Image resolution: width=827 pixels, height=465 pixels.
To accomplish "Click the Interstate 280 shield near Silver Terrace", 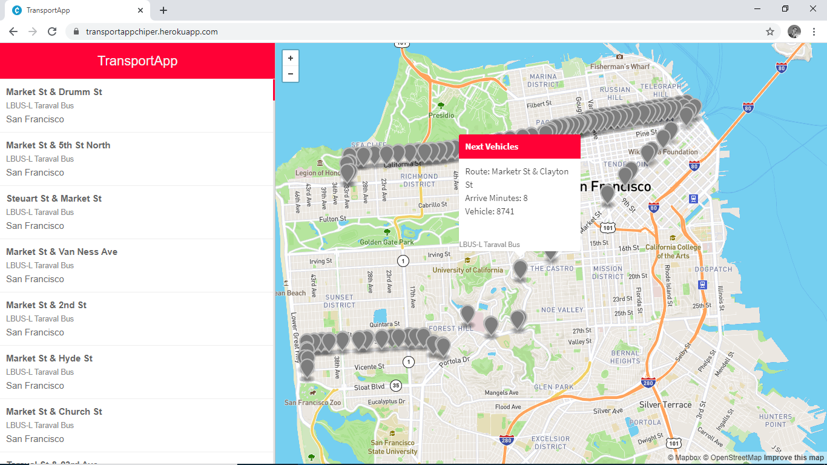I will [x=647, y=383].
